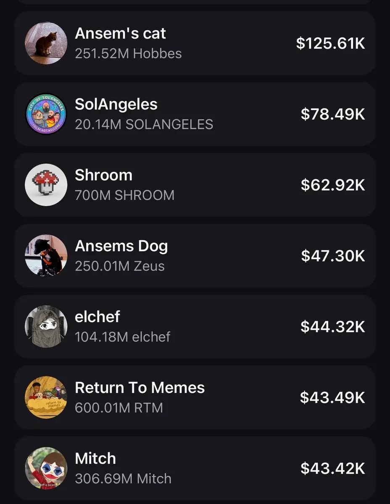This screenshot has height=504, width=390.
Task: Select the $78.49K balance value
Action: coord(333,114)
